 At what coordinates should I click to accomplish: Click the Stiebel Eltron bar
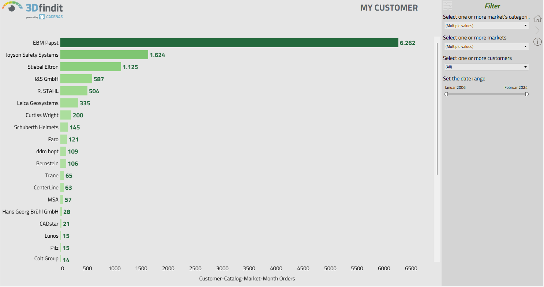click(90, 67)
